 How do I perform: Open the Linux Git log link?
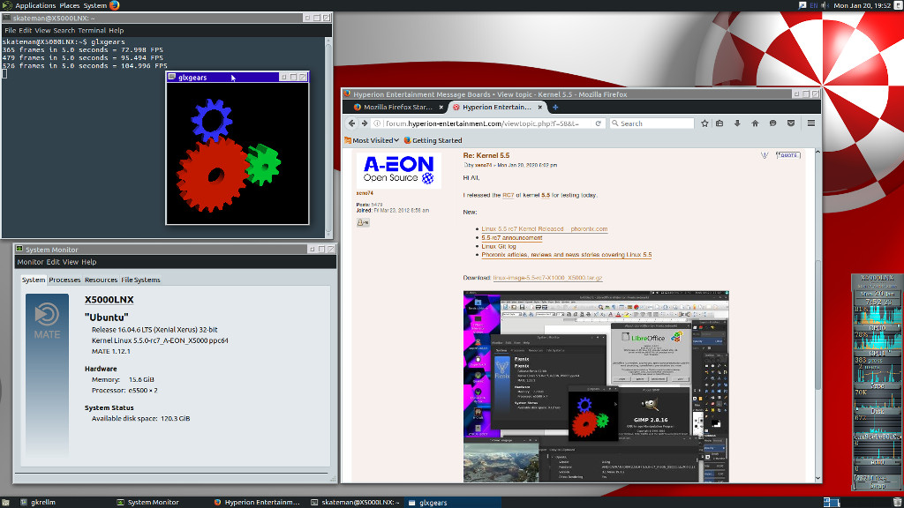point(499,246)
